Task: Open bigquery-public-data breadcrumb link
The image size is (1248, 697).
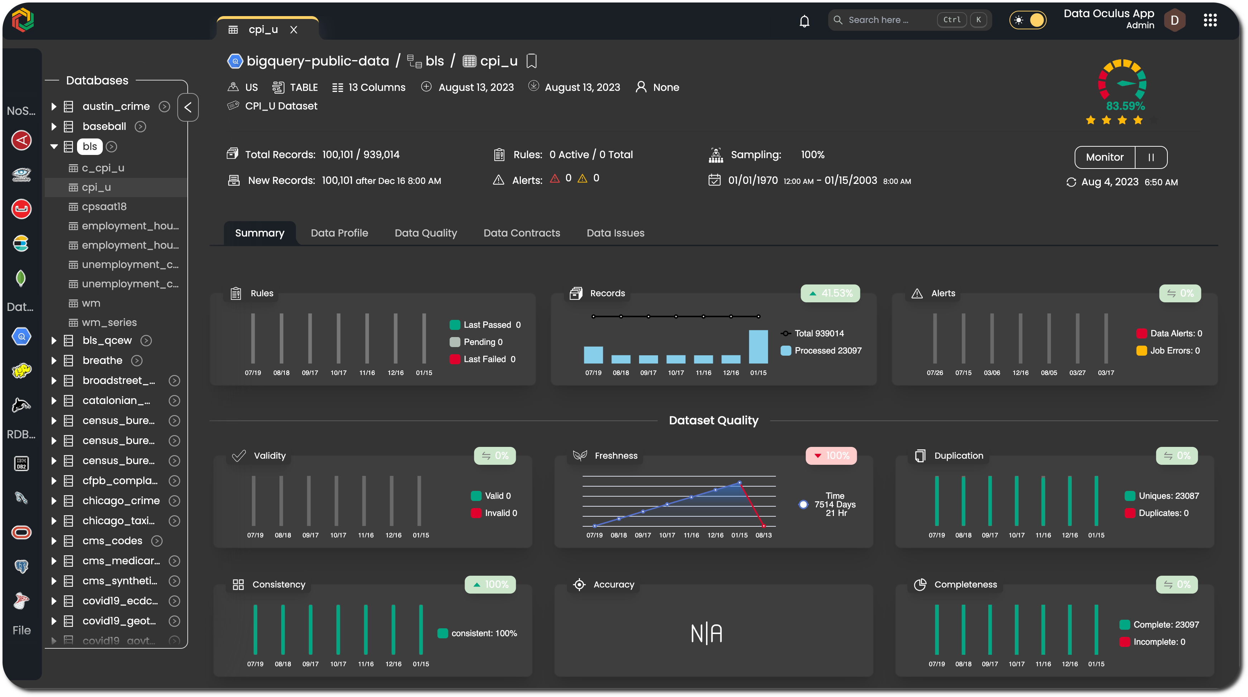Action: tap(317, 61)
